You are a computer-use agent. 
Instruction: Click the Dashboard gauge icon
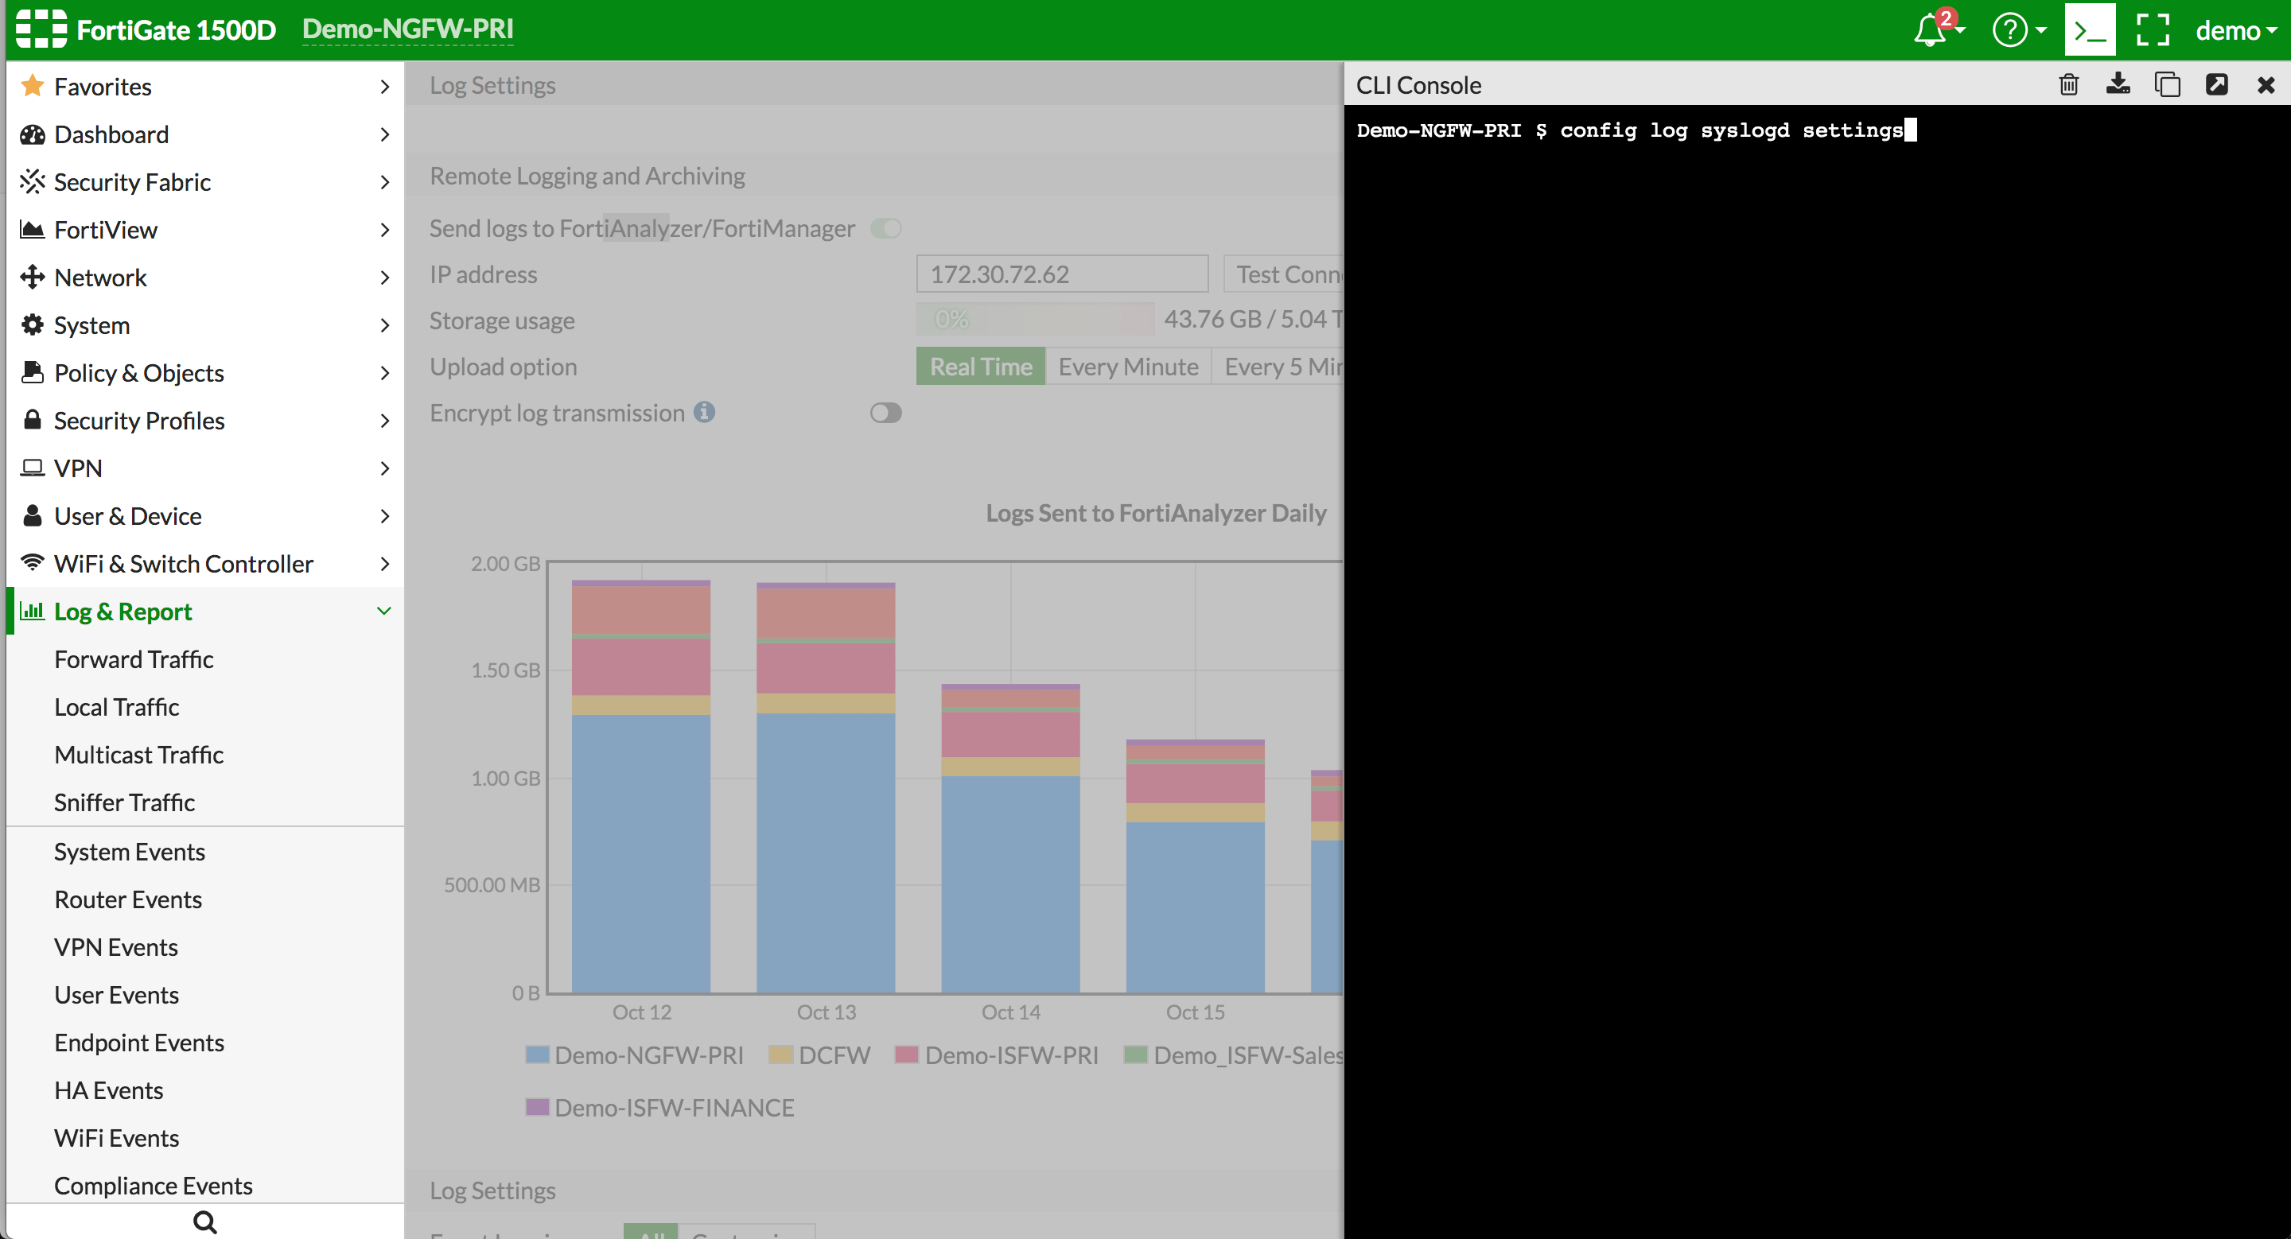(32, 134)
